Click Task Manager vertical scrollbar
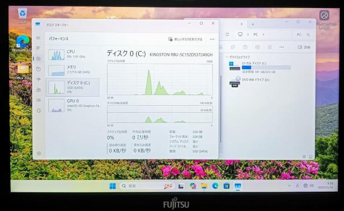This screenshot has height=211, width=344. [220, 108]
